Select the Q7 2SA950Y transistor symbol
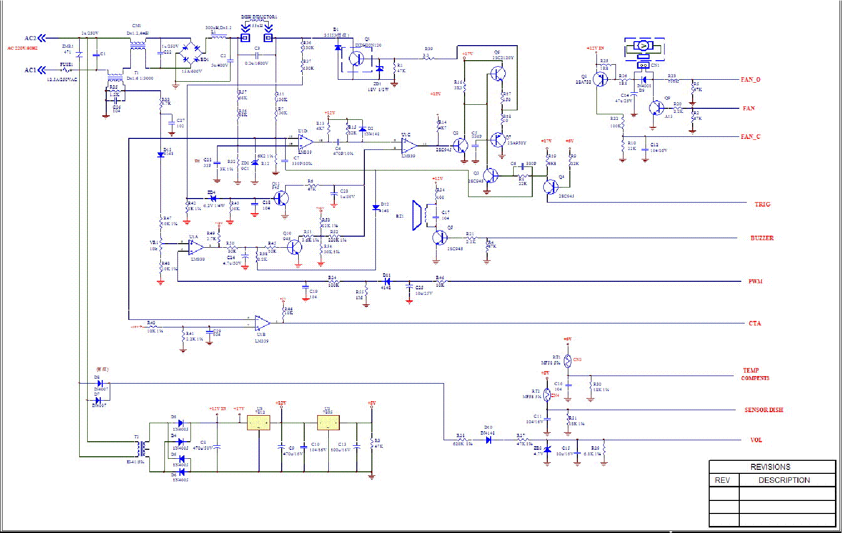The width and height of the screenshot is (842, 533). tap(498, 140)
